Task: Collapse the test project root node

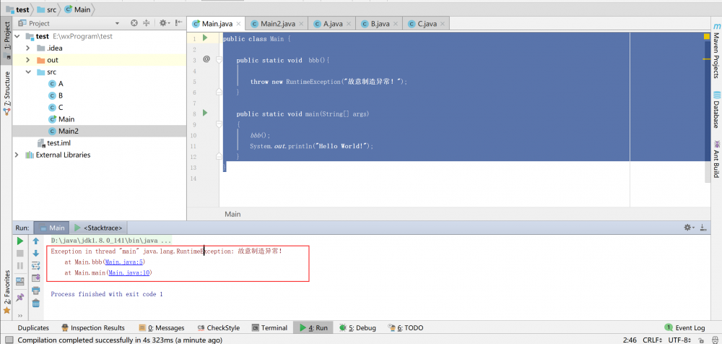Action: click(x=17, y=36)
